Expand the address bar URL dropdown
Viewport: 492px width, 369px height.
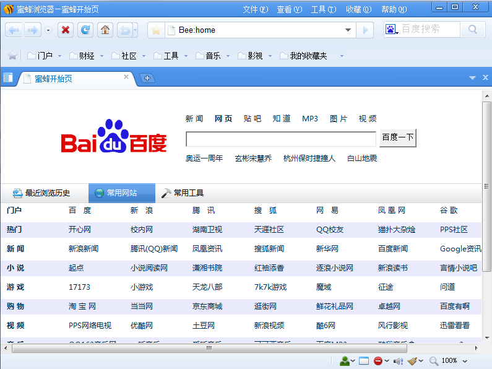click(x=348, y=30)
